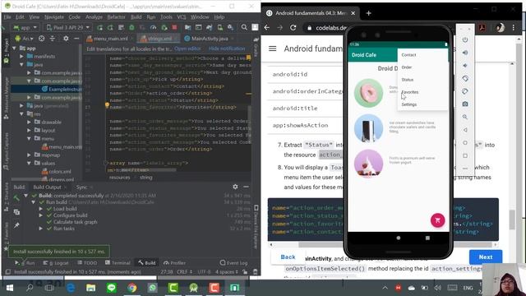Expand the manifests folder
This screenshot has width=526, height=296.
(22, 57)
